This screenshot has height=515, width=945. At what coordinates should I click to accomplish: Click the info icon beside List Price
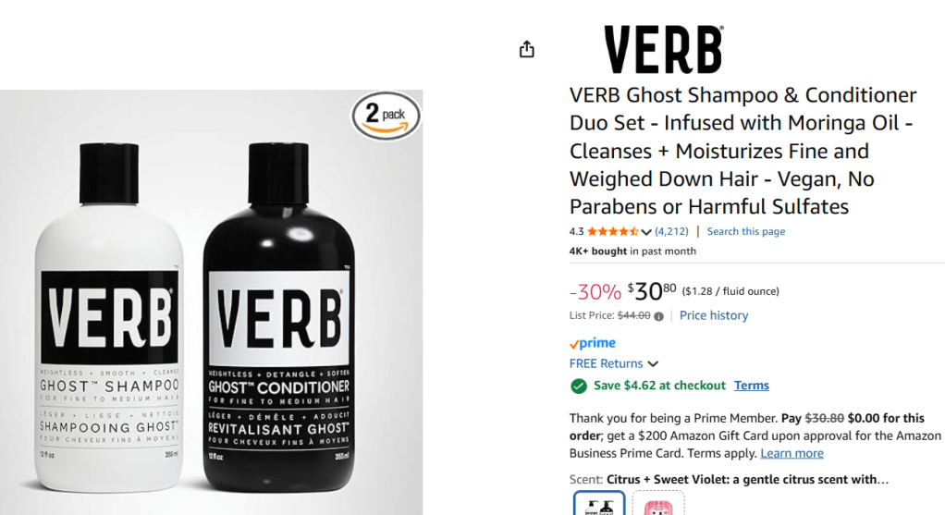[x=658, y=316]
